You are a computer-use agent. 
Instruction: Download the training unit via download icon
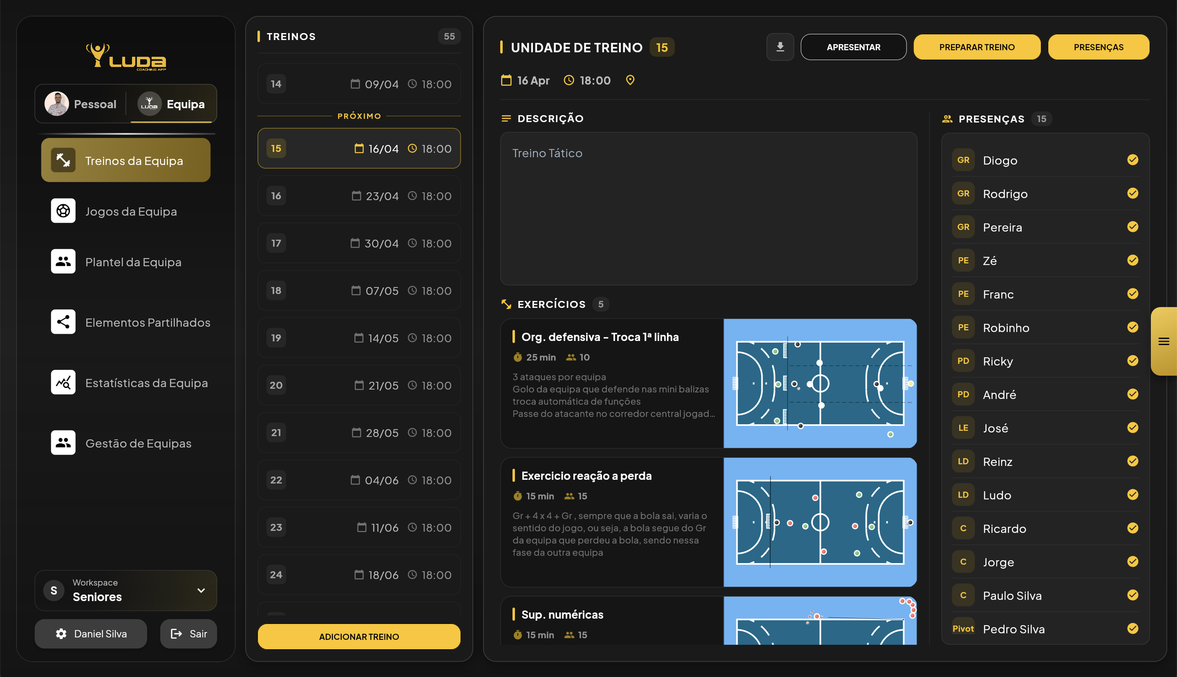point(780,47)
